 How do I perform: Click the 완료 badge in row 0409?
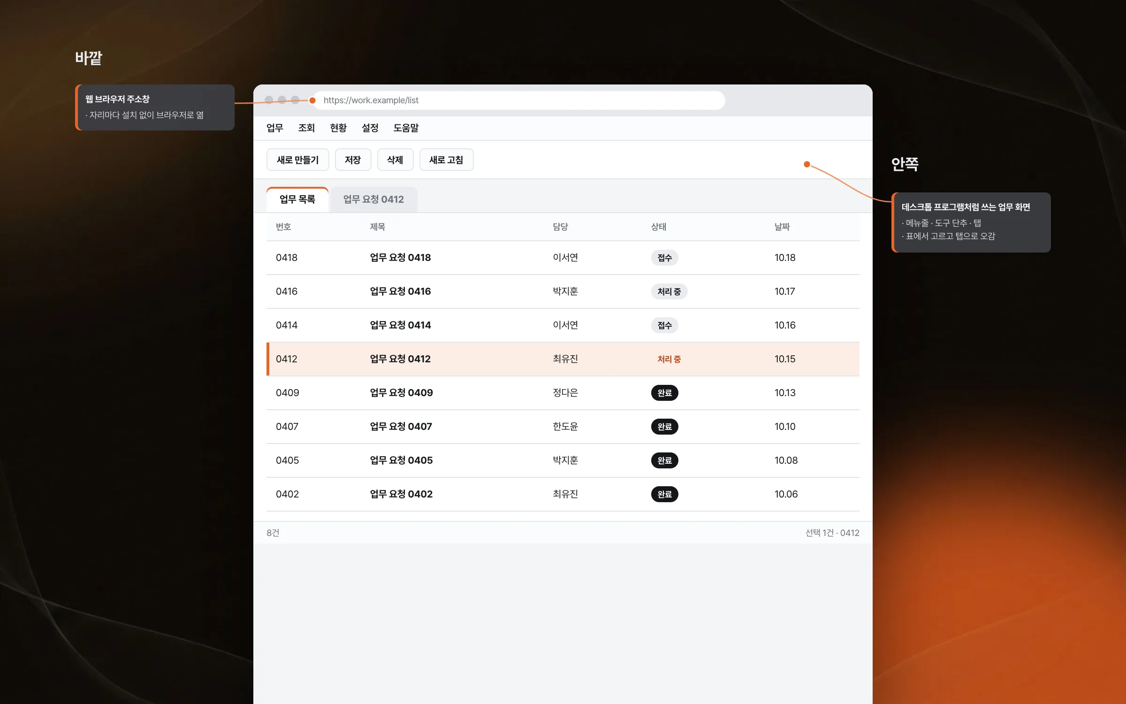665,393
